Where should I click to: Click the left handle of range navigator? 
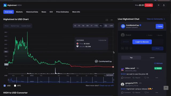coord(8,80)
